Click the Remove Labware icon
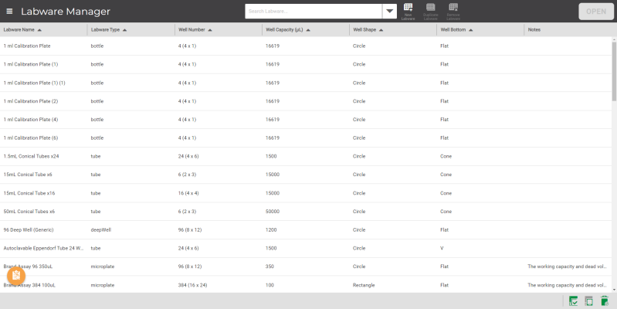The height and width of the screenshot is (309, 617). click(453, 8)
